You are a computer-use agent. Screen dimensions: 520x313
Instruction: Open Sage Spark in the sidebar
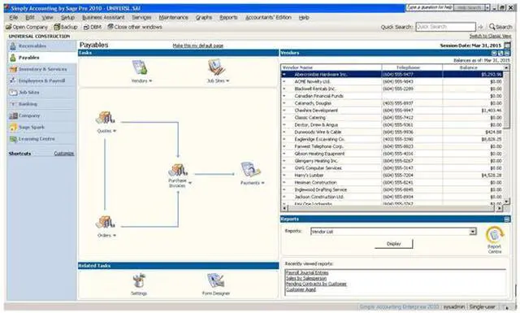tap(41, 128)
